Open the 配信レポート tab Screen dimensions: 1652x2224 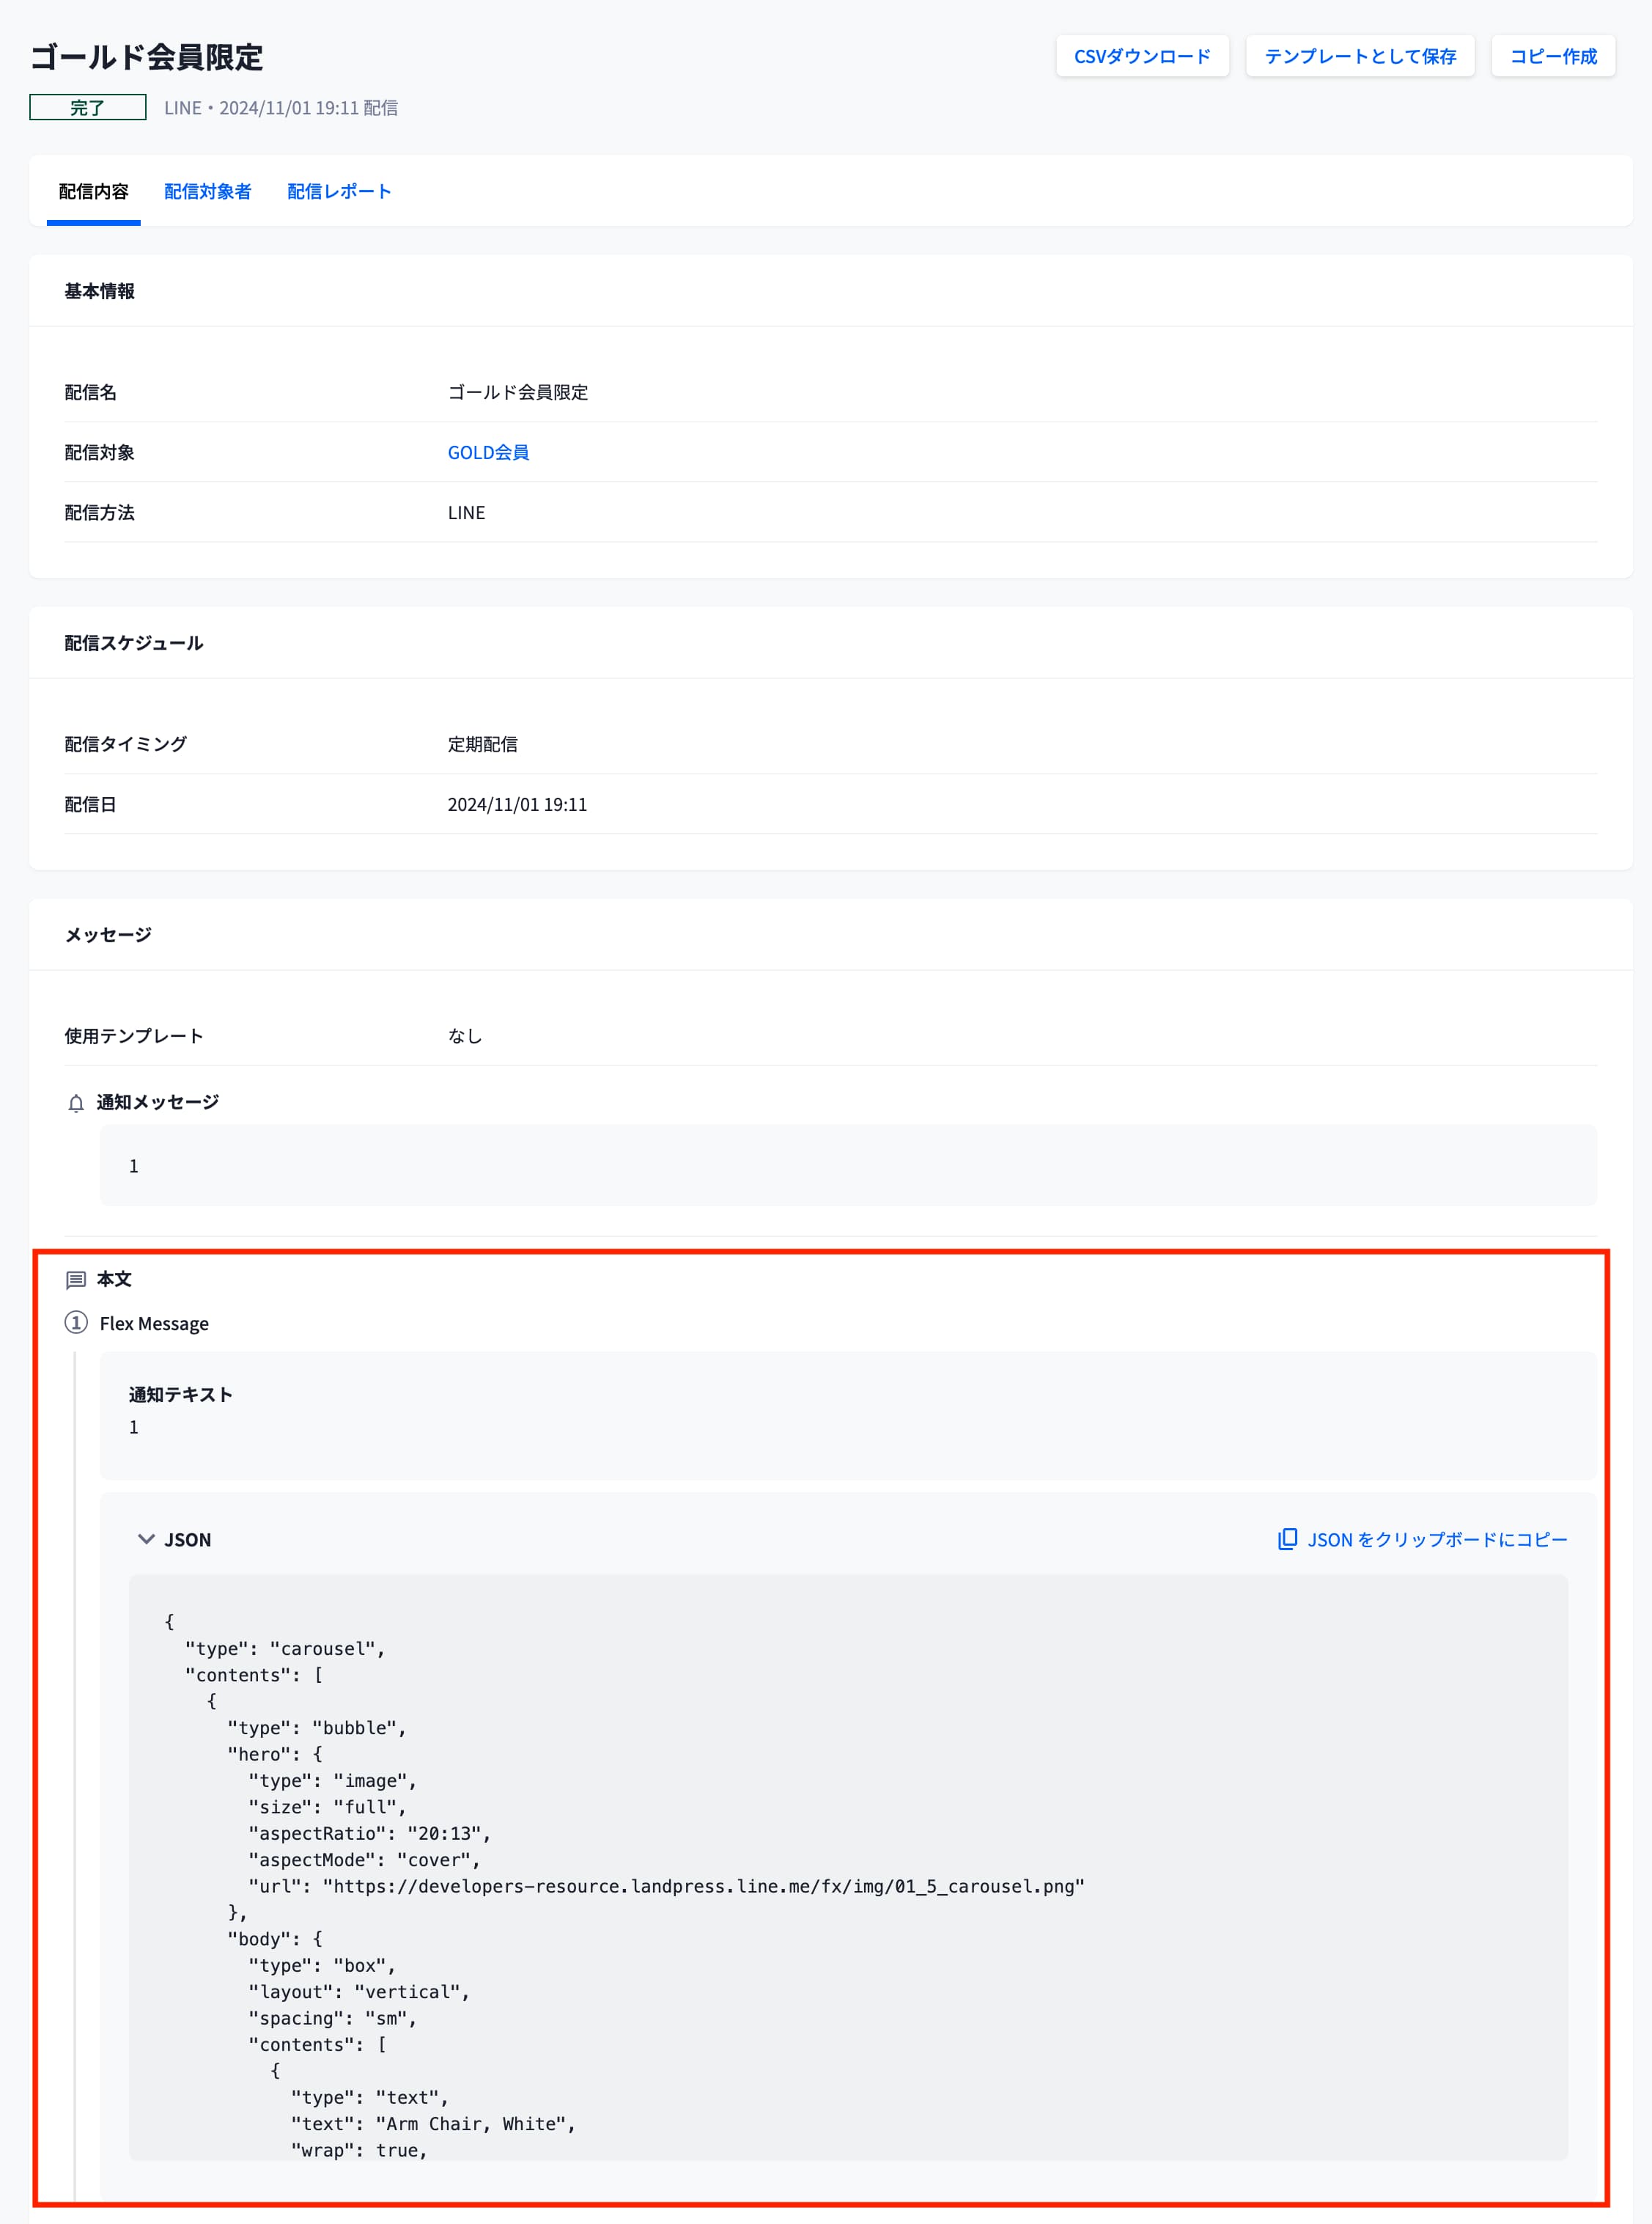(x=339, y=191)
